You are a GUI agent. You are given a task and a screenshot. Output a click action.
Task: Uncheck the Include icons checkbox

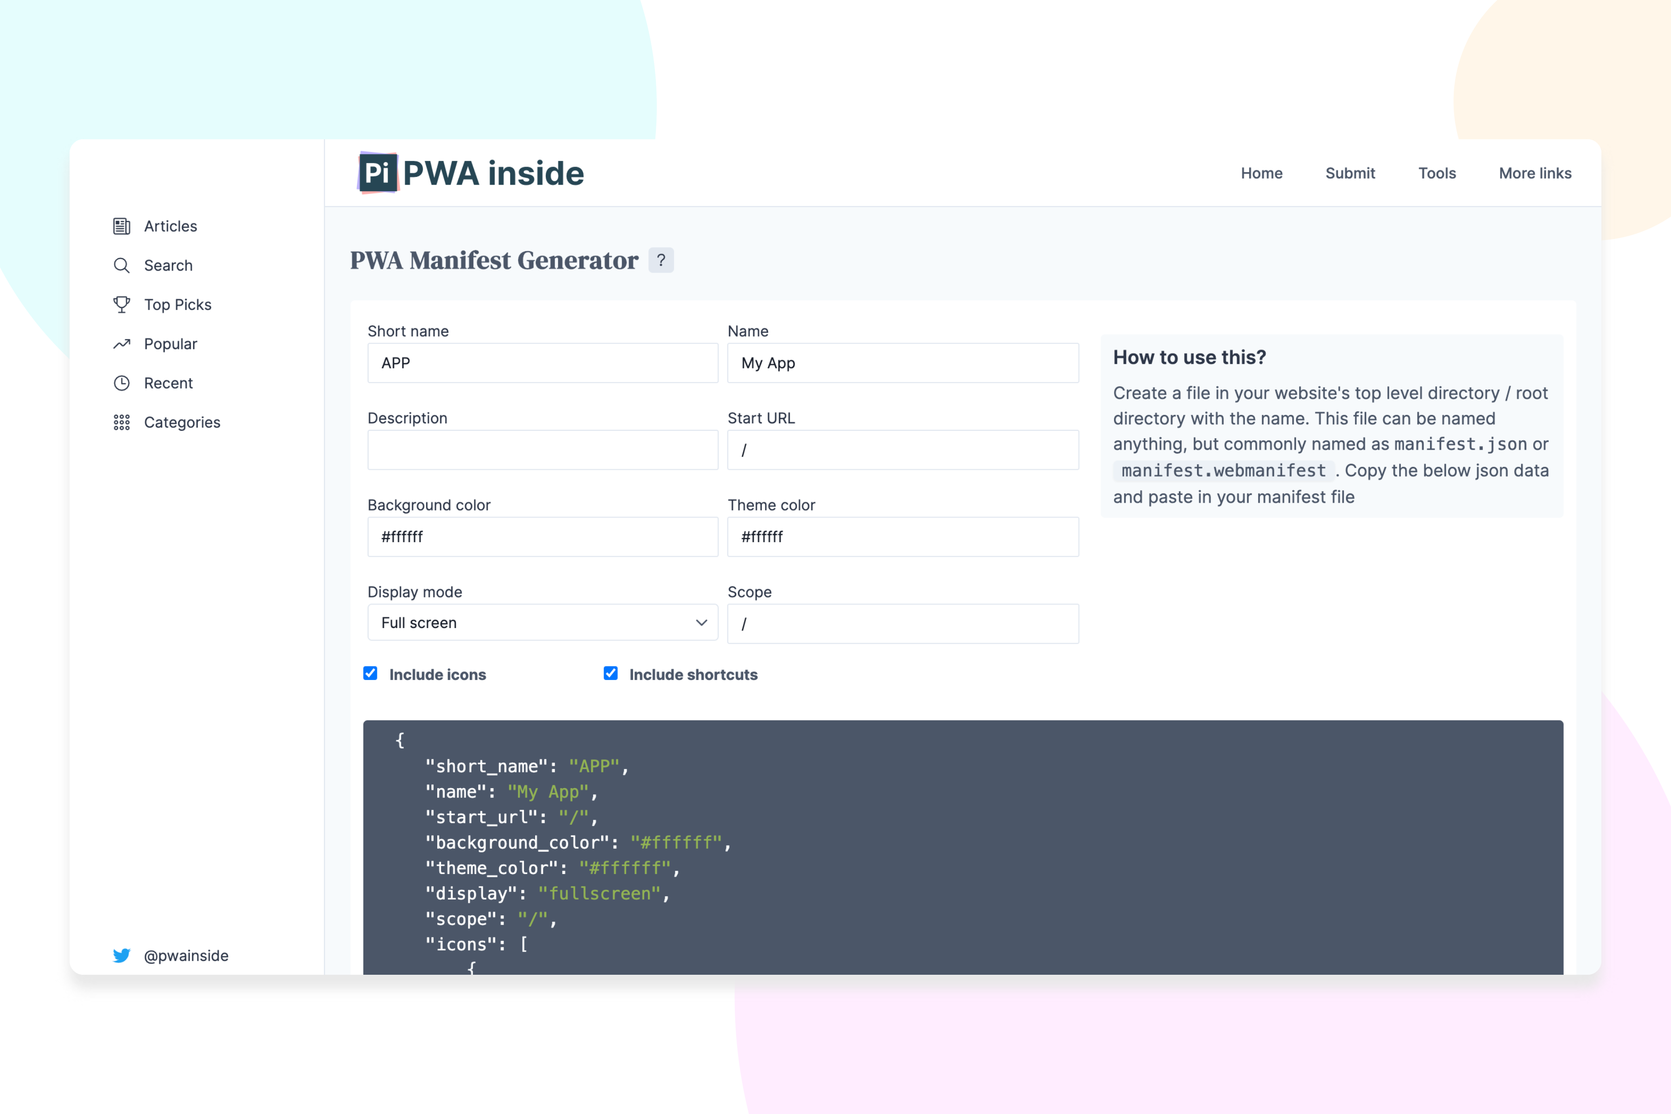[x=370, y=674]
